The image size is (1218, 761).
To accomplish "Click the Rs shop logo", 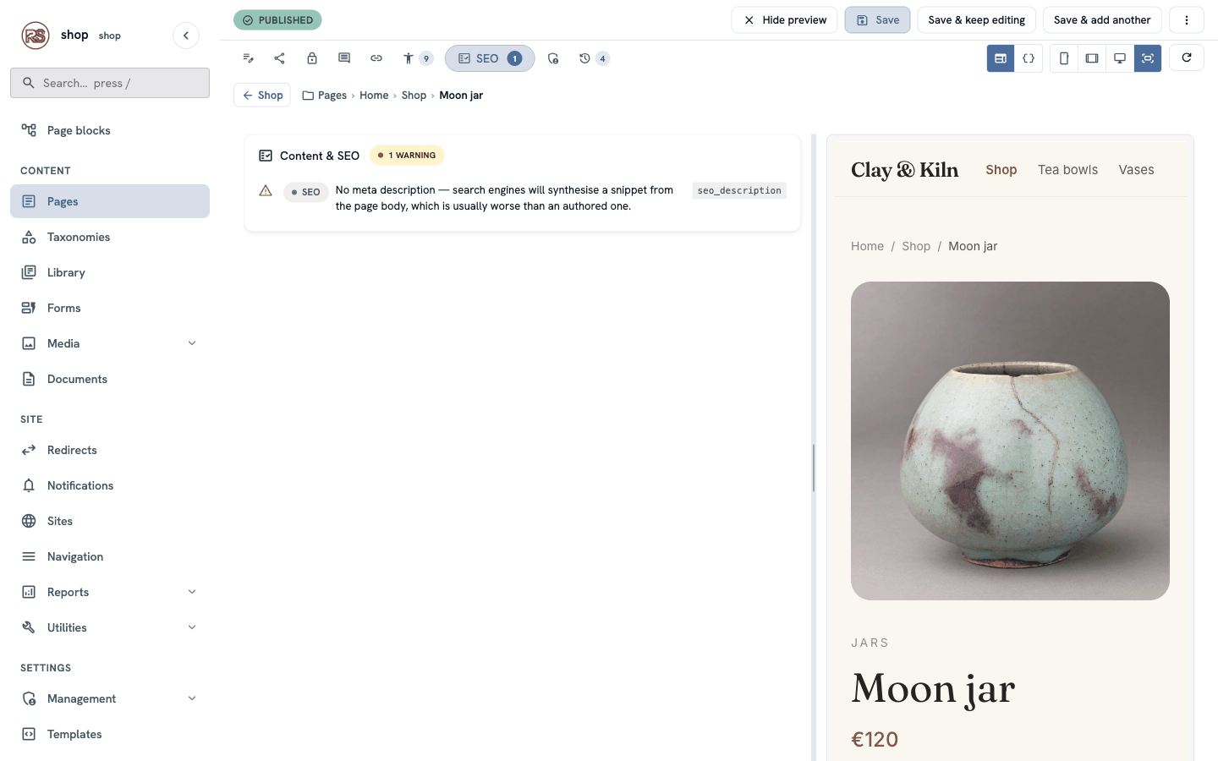I will (x=36, y=36).
